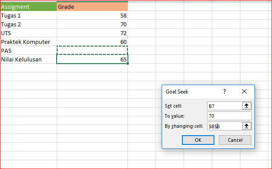Select the Praktek Komputer cell
This screenshot has width=272, height=169.
pos(29,42)
